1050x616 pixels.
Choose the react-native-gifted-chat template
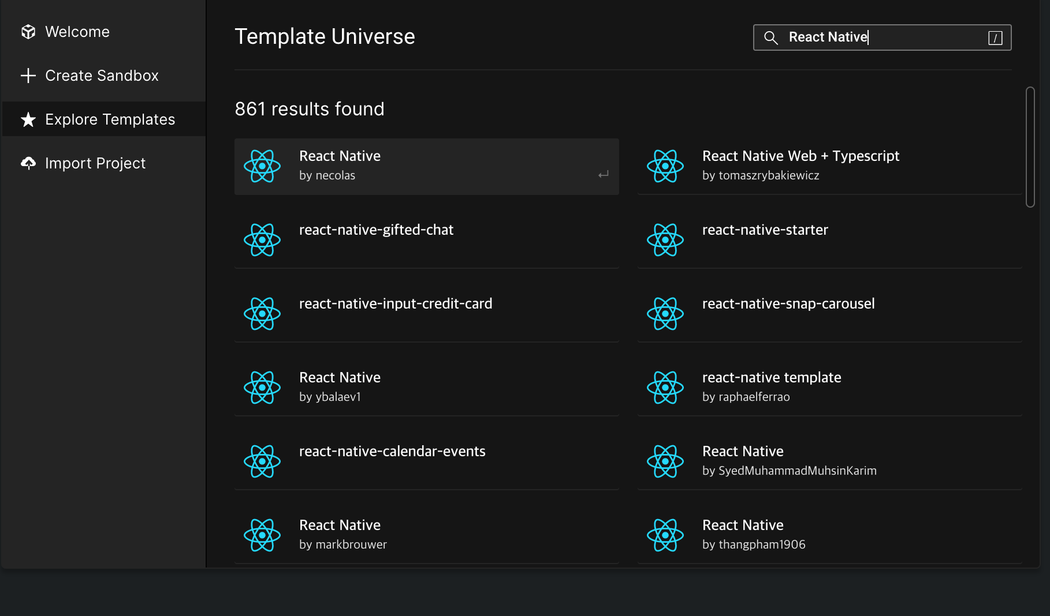(427, 240)
